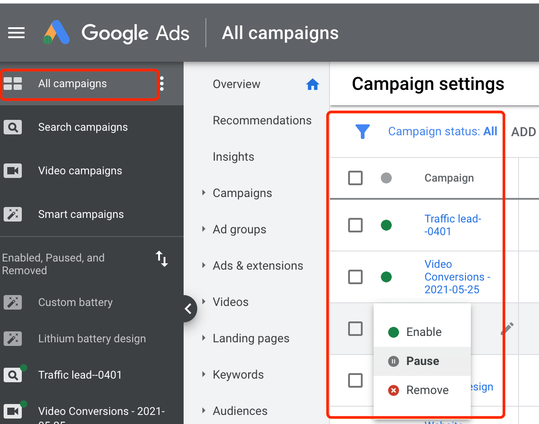Image resolution: width=539 pixels, height=424 pixels.
Task: Click the Search campaigns magnifier icon
Action: [13, 128]
